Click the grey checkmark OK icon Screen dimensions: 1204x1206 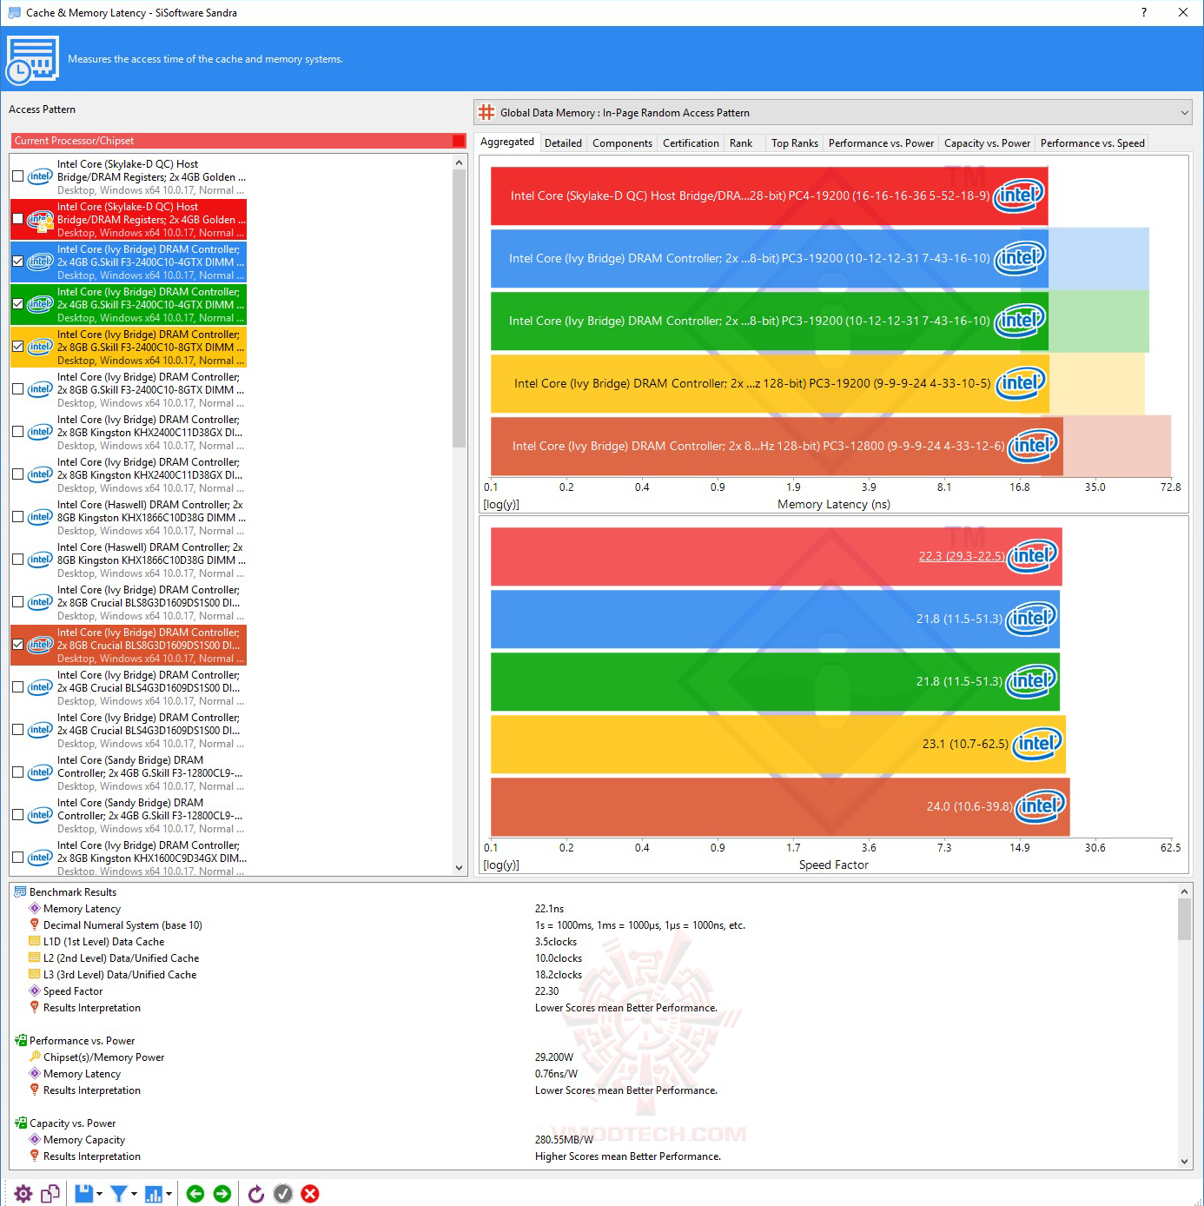click(x=283, y=1194)
